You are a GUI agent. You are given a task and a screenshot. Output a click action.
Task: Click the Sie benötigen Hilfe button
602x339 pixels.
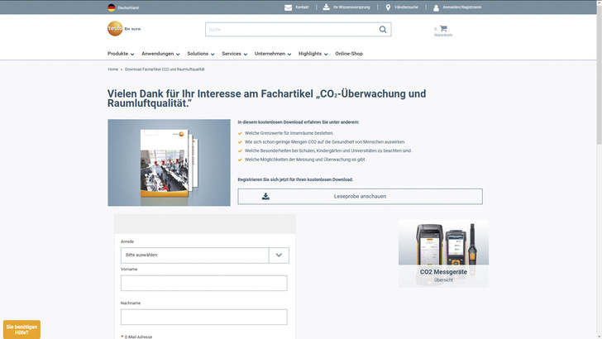pyautogui.click(x=21, y=329)
